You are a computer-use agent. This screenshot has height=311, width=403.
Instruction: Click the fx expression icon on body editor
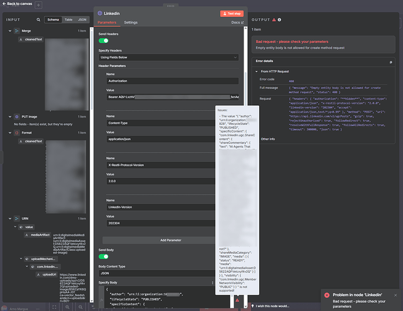tap(102, 300)
